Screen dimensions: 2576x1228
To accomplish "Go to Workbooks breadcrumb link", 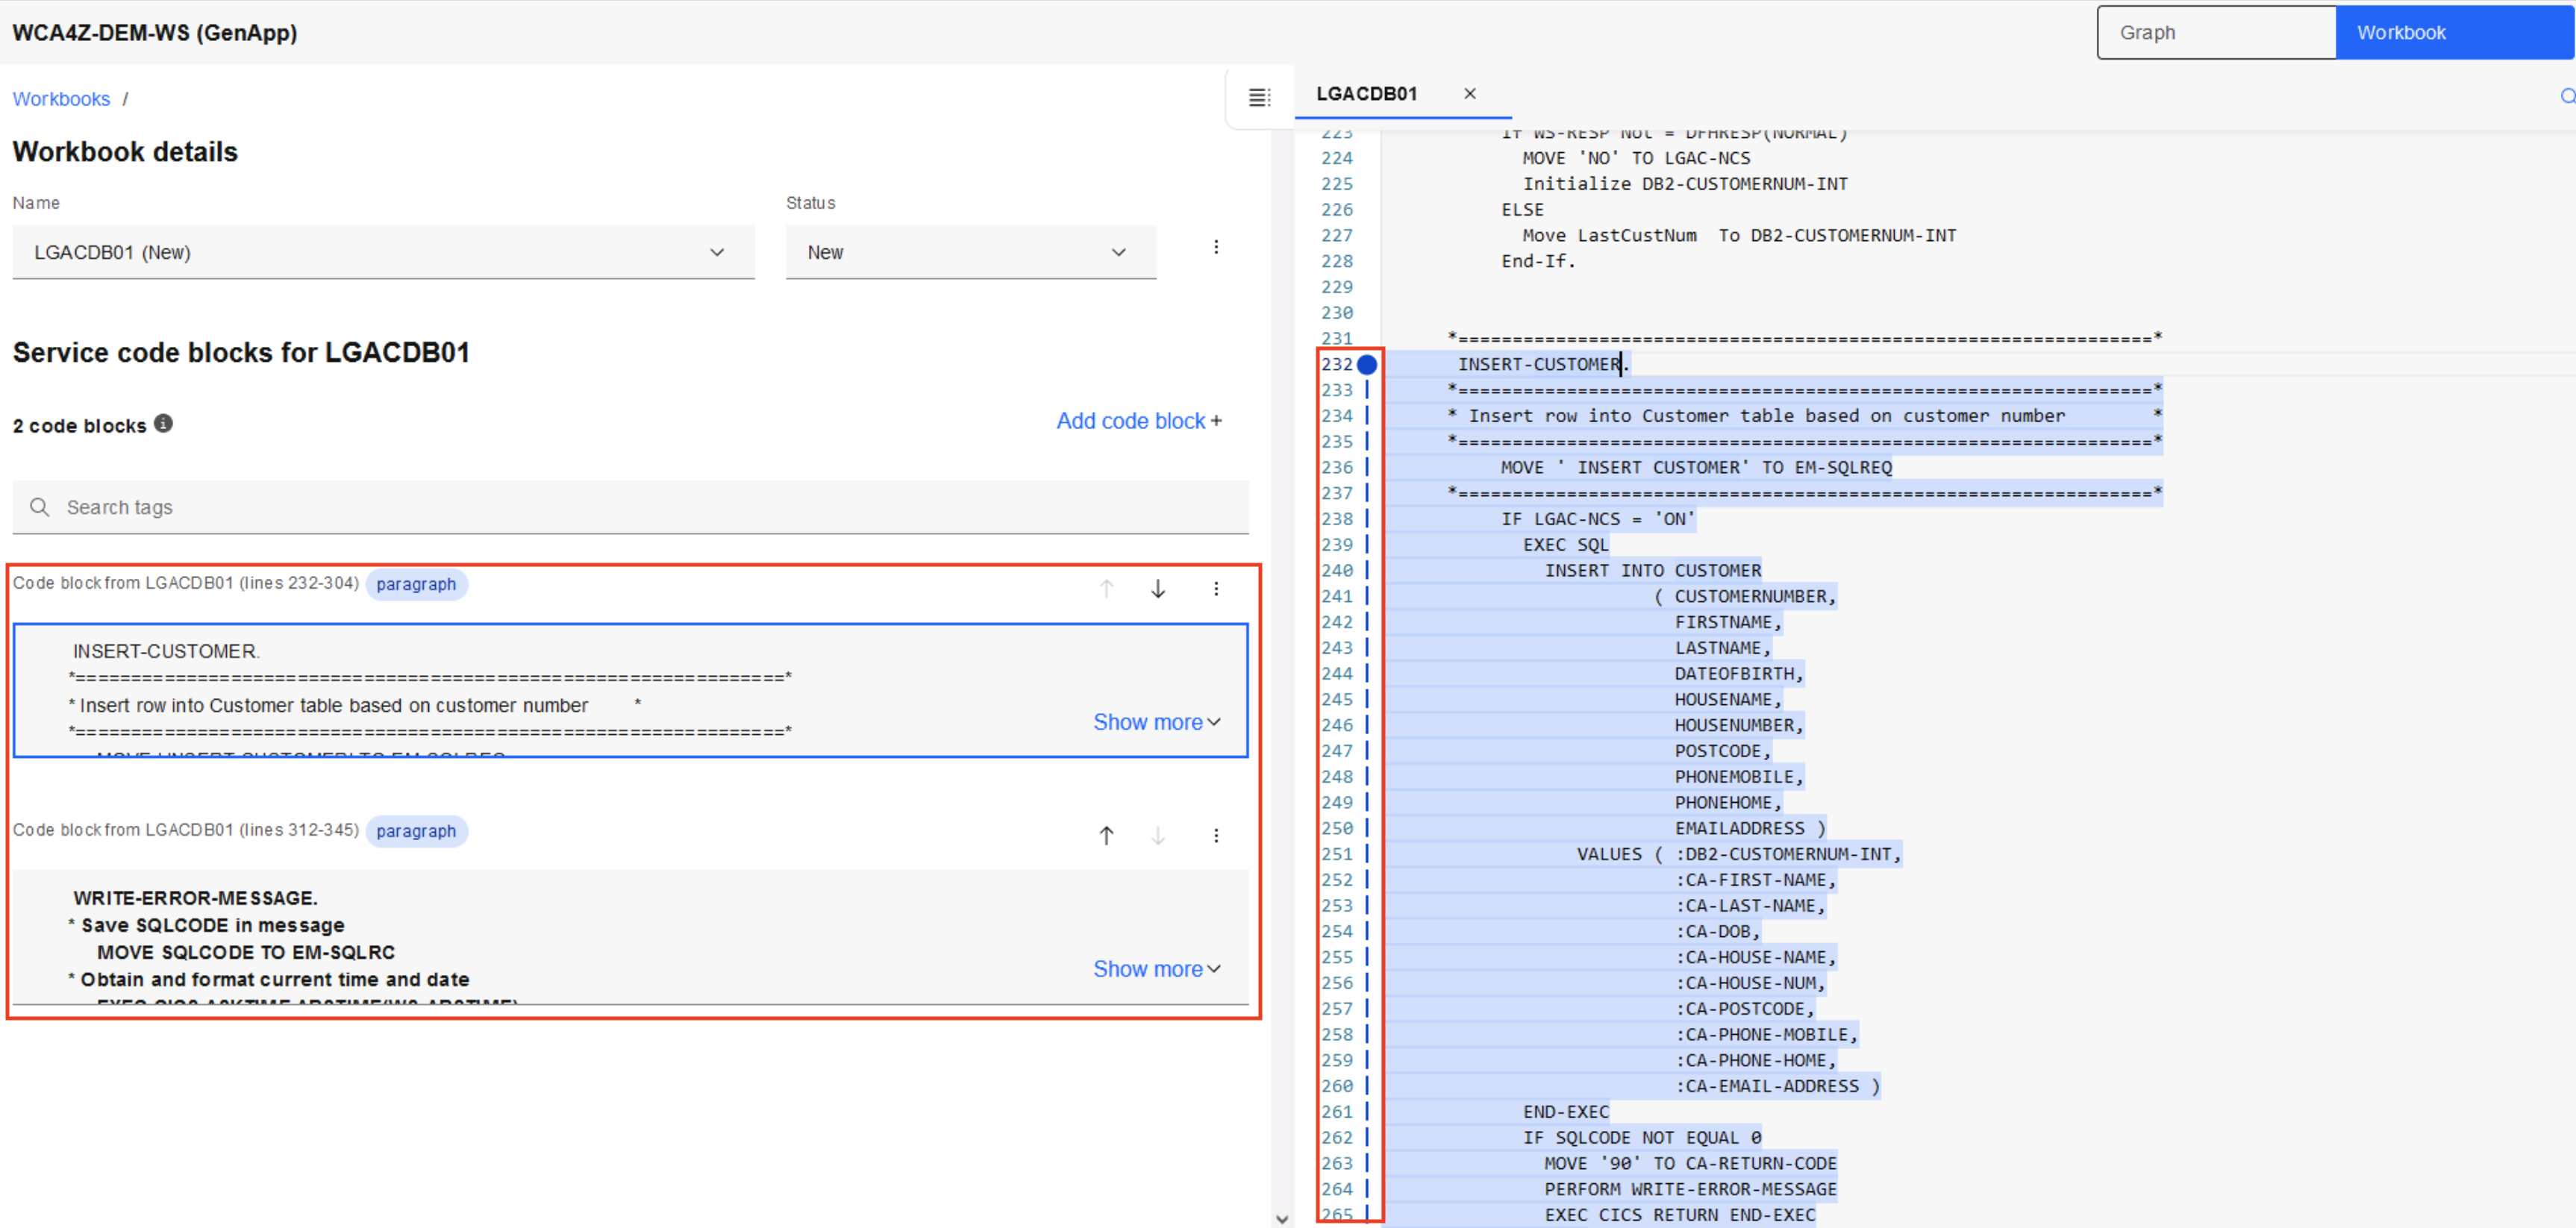I will tap(61, 99).
